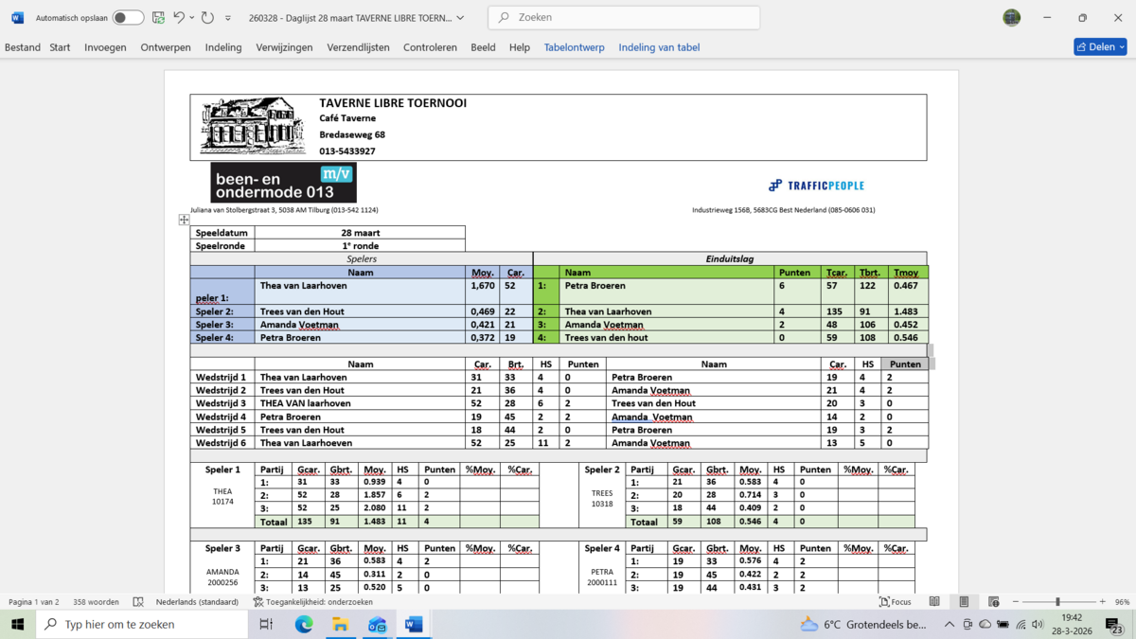
Task: Click the Save document icon
Action: click(158, 18)
